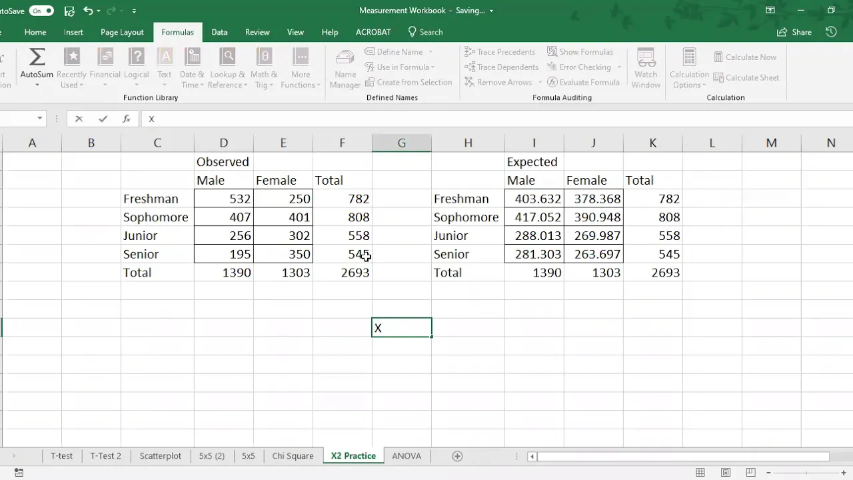The image size is (853, 480).
Task: Click the Share button
Action: 794,32
